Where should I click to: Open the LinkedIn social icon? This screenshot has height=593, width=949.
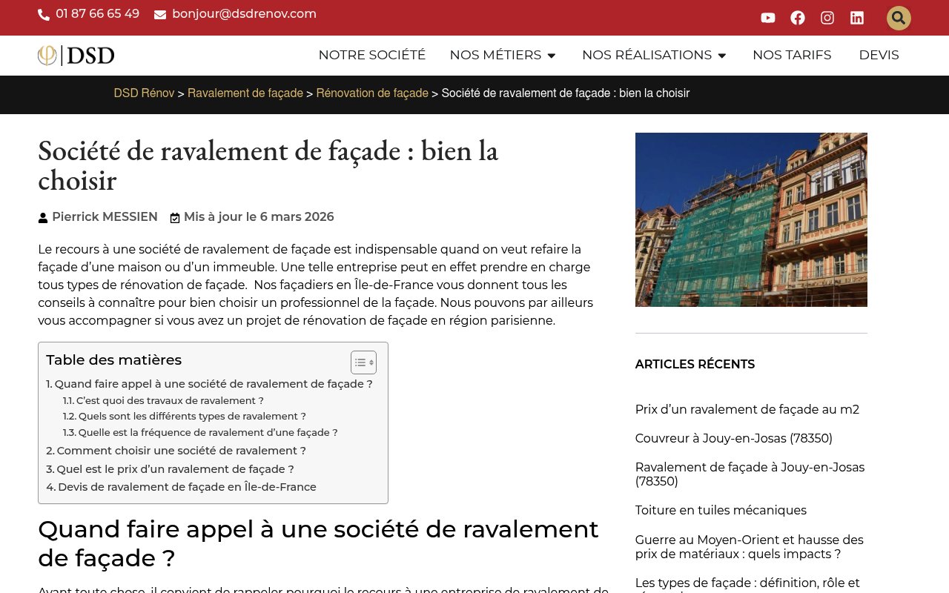pos(857,18)
